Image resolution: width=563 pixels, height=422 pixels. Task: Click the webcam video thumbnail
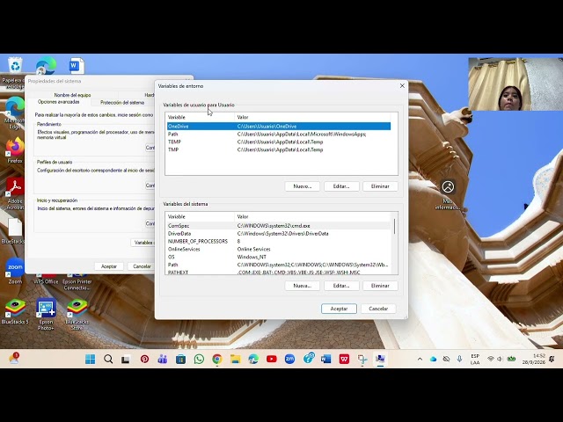(515, 84)
